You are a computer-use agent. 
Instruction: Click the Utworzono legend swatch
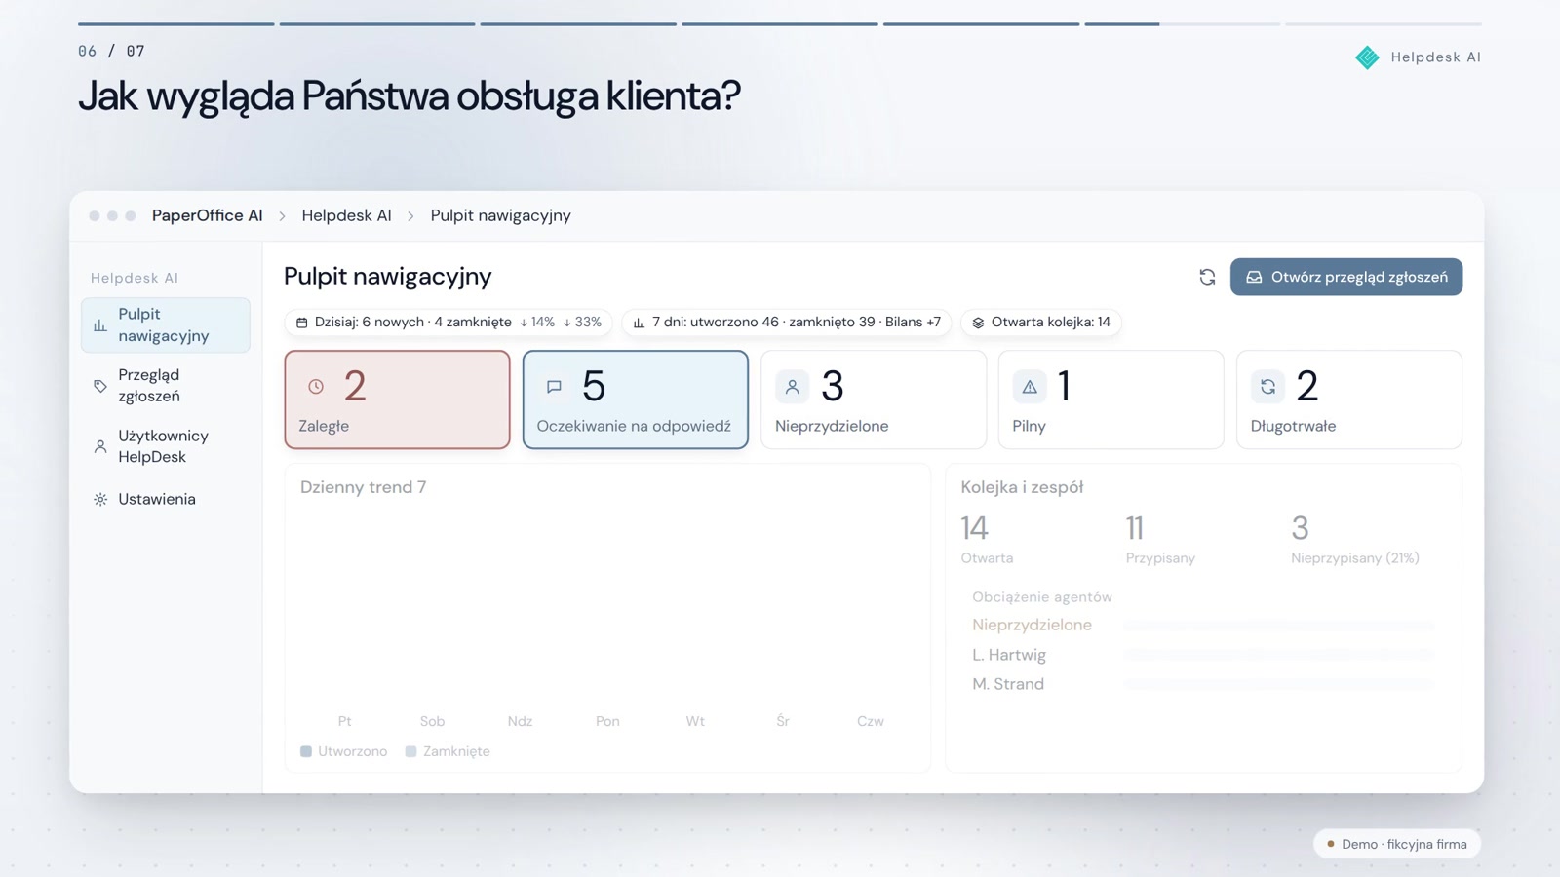click(x=306, y=751)
